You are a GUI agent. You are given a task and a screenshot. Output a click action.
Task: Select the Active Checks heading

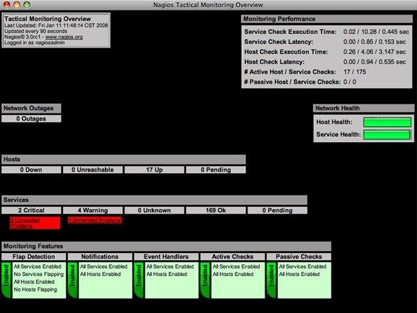(x=233, y=256)
